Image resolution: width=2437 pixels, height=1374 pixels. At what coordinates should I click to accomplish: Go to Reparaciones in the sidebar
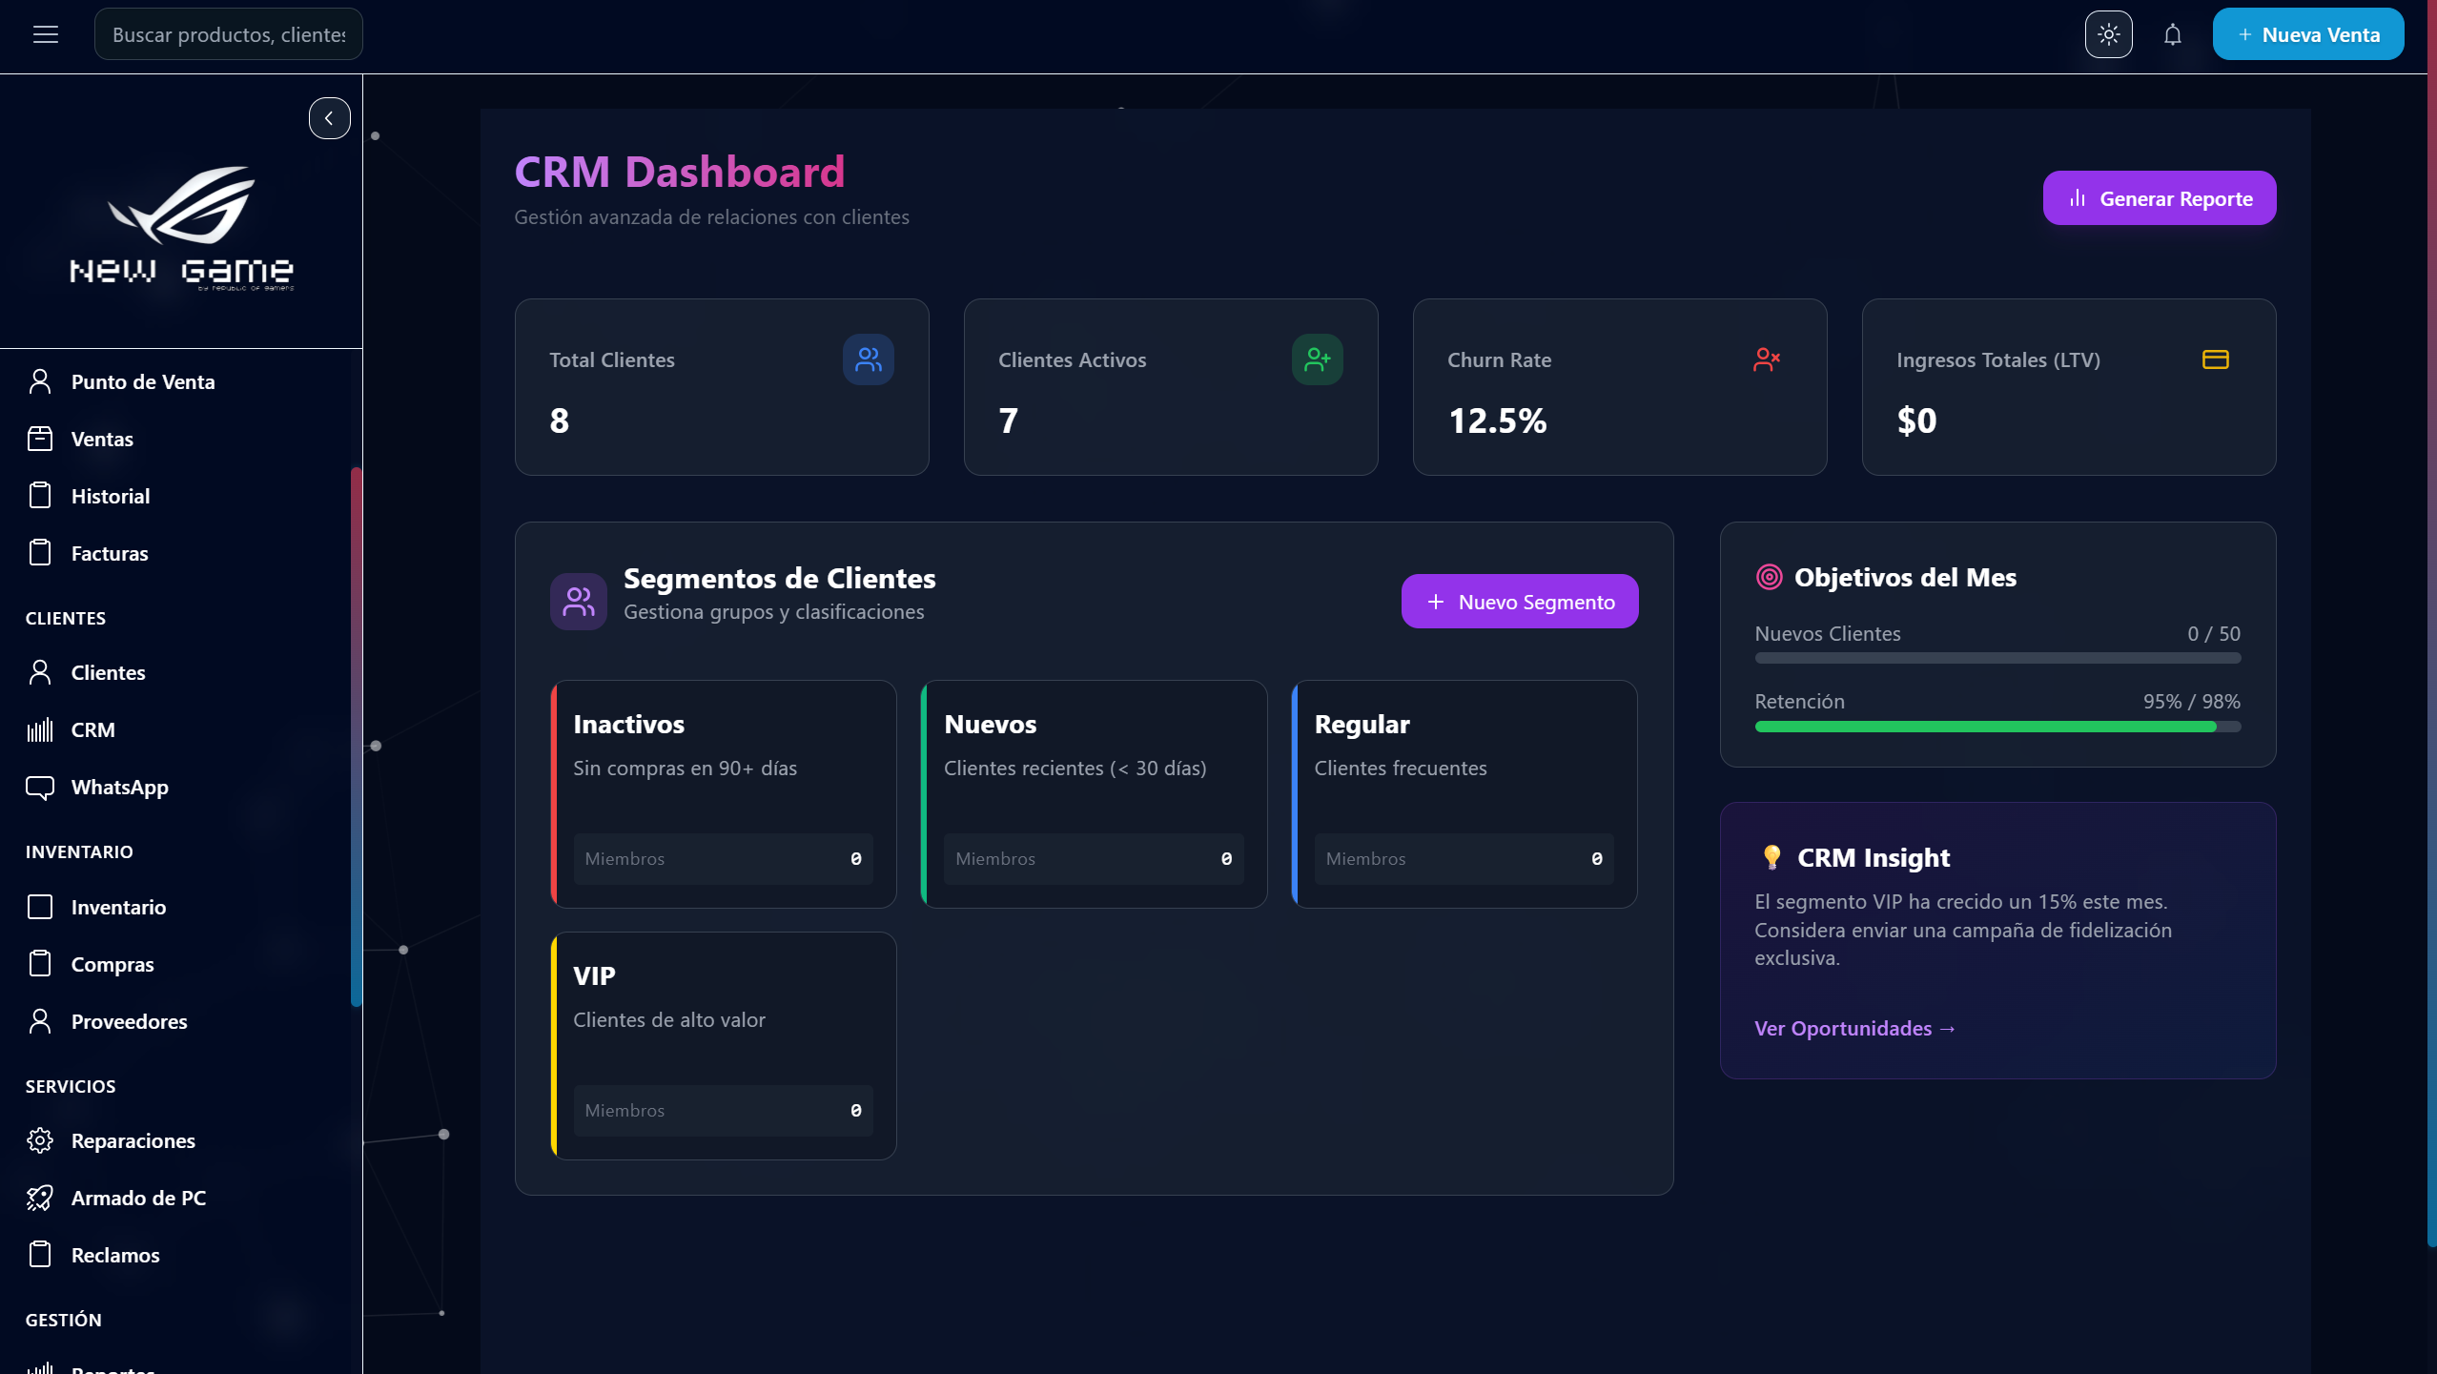133,1140
